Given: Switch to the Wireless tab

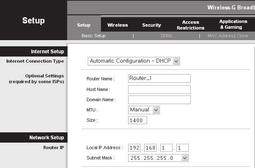Looking at the screenshot, I should click(x=117, y=25).
